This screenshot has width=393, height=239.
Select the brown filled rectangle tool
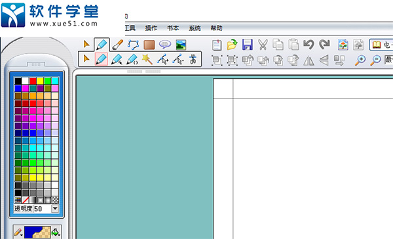click(149, 45)
